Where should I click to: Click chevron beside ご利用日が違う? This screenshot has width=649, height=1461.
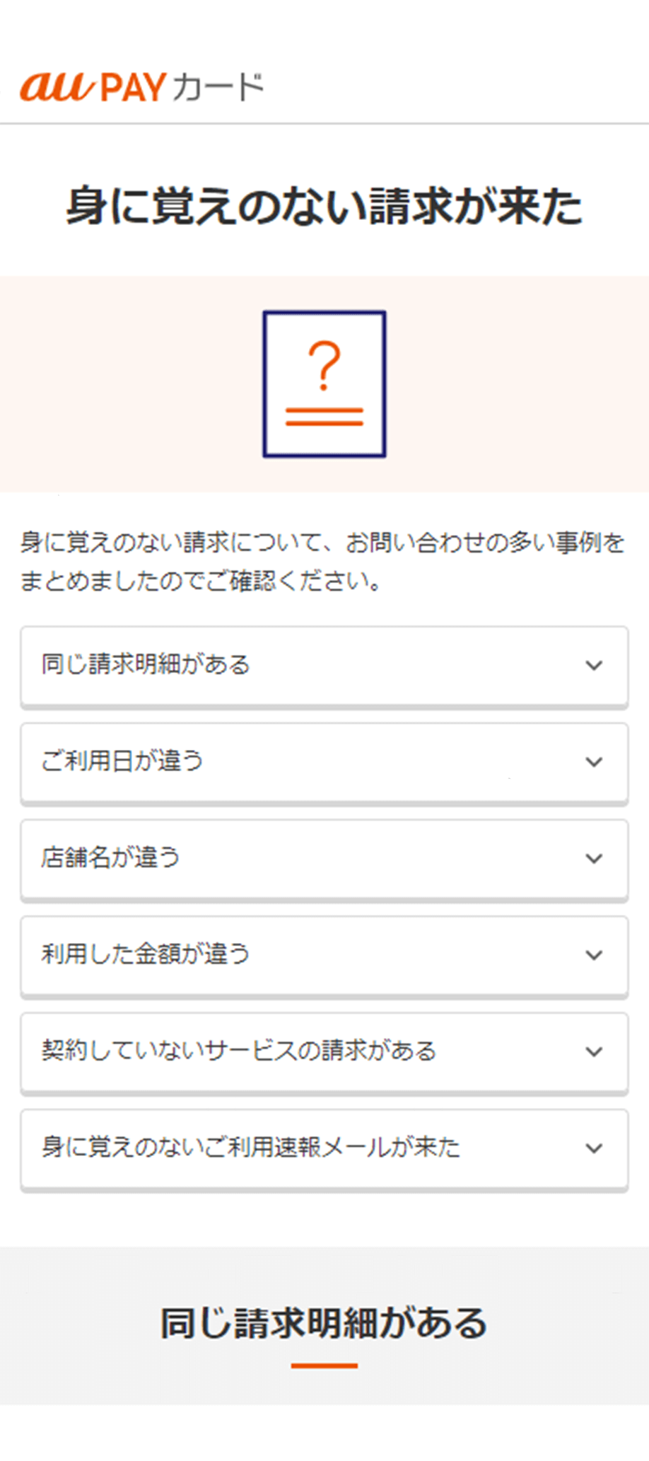(x=594, y=762)
